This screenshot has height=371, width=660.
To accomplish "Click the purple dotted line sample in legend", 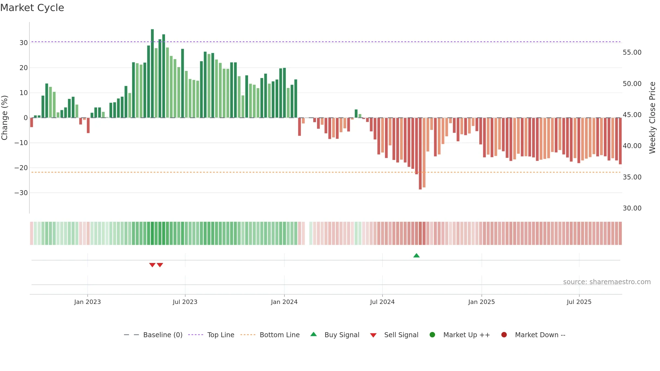I will click(196, 335).
